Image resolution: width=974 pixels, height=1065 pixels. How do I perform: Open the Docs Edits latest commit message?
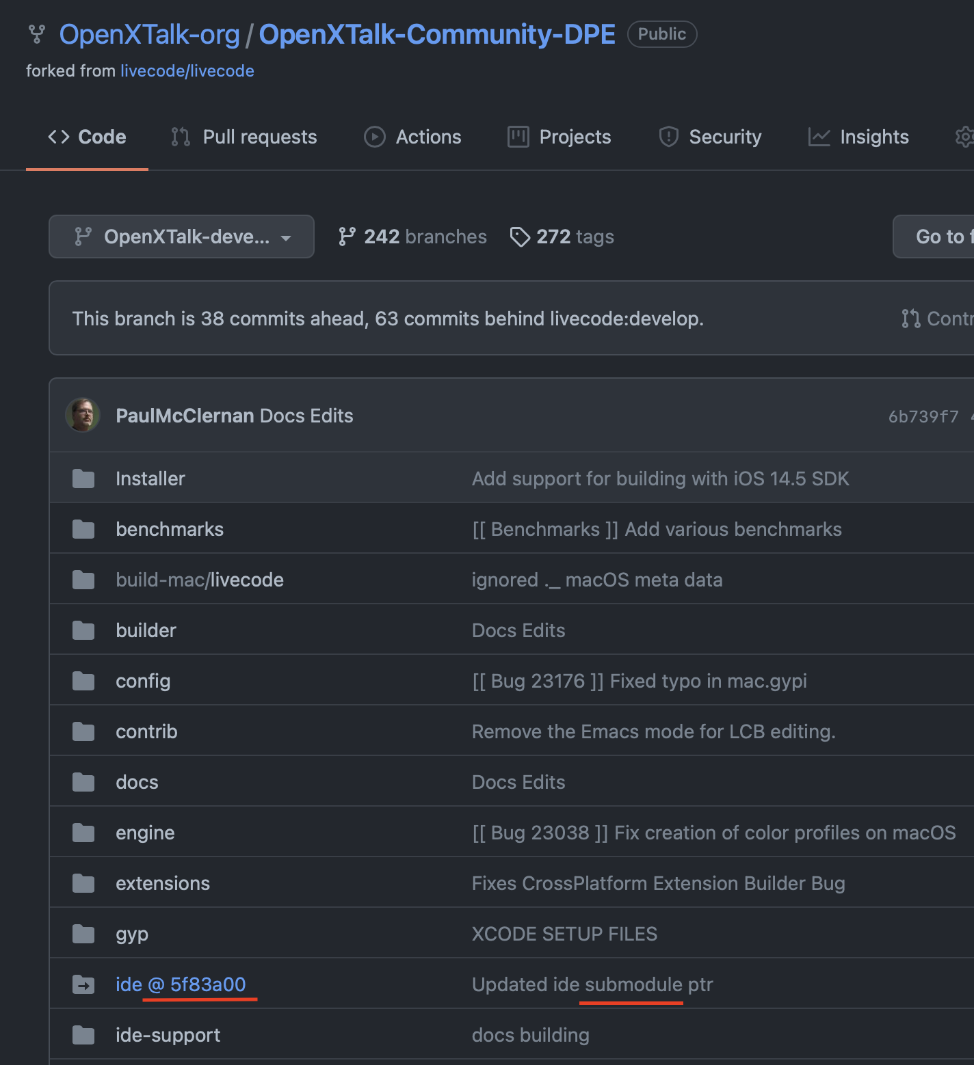click(306, 416)
